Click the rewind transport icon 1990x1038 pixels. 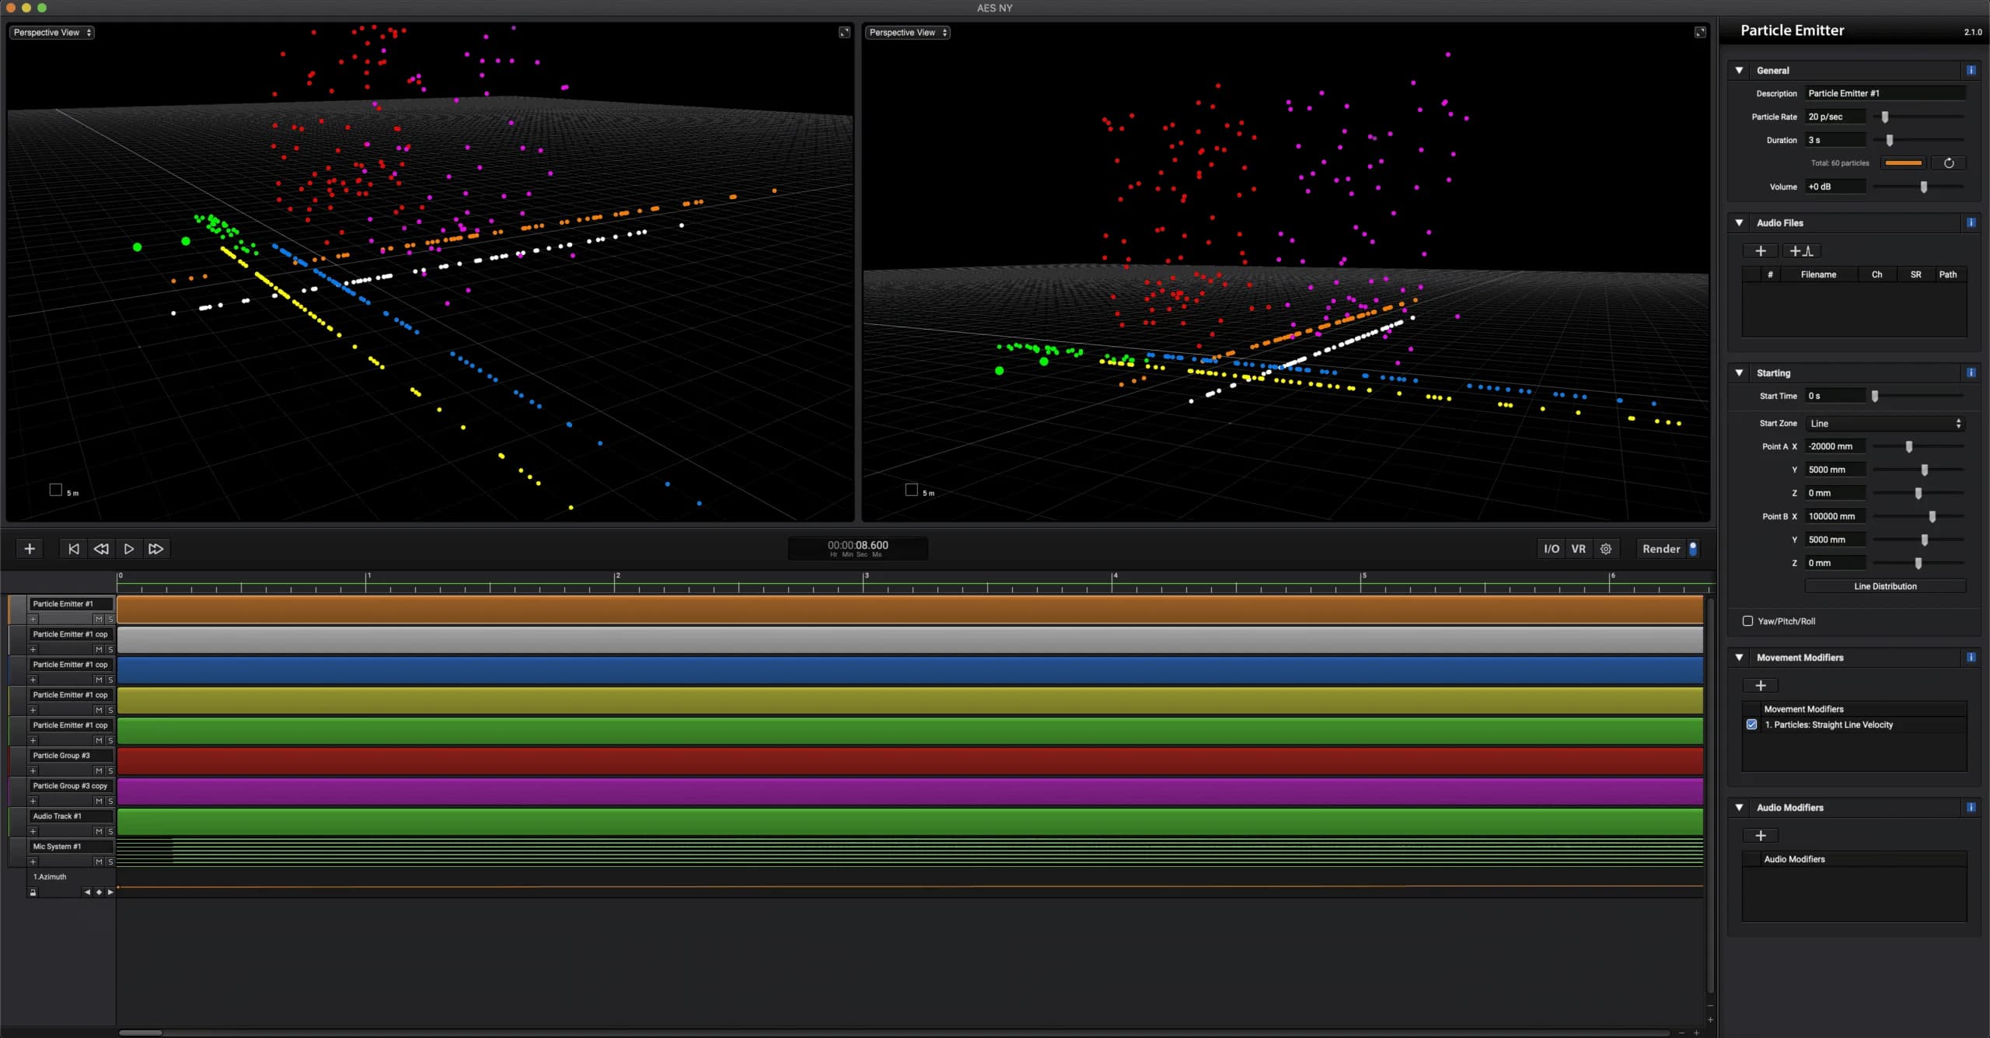[101, 548]
